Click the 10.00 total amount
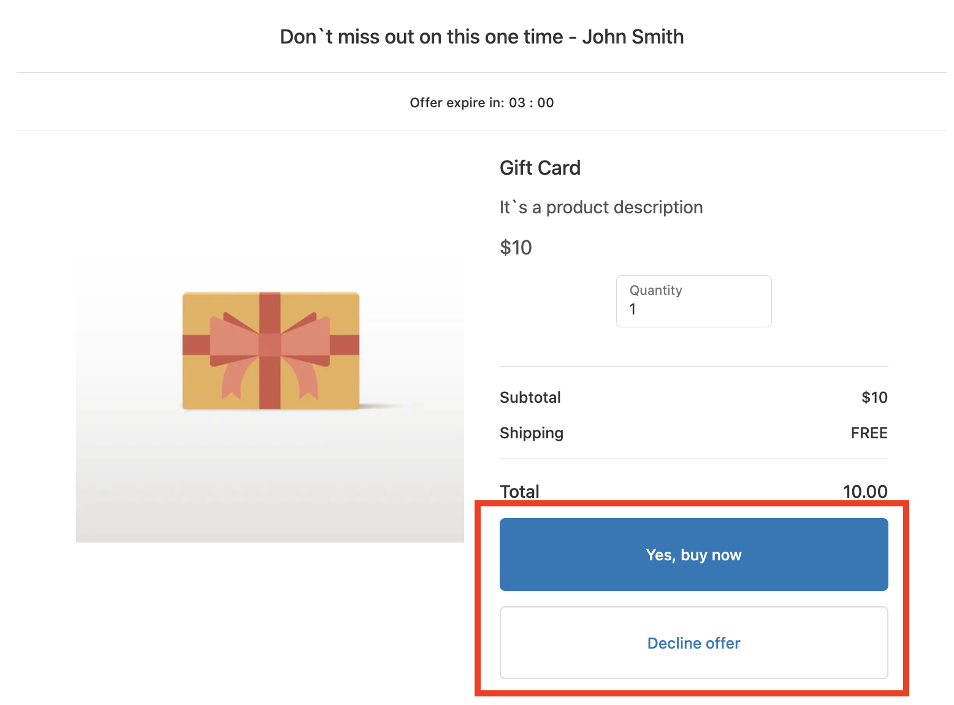 [x=864, y=491]
